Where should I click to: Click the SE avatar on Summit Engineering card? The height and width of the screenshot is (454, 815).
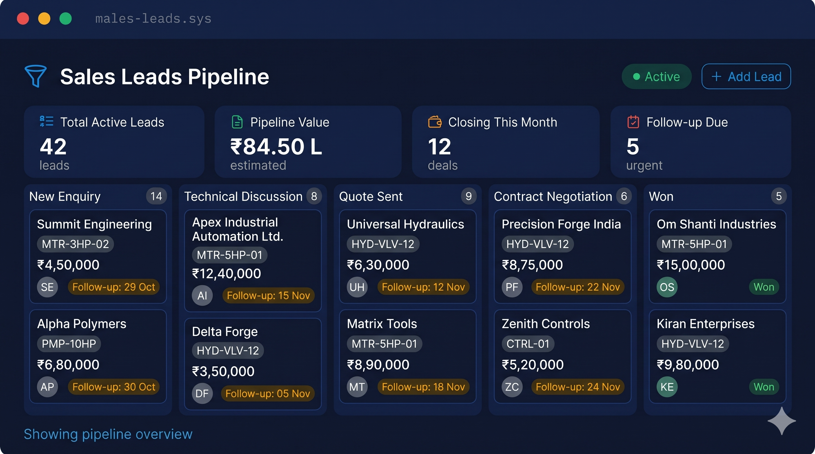(x=47, y=287)
